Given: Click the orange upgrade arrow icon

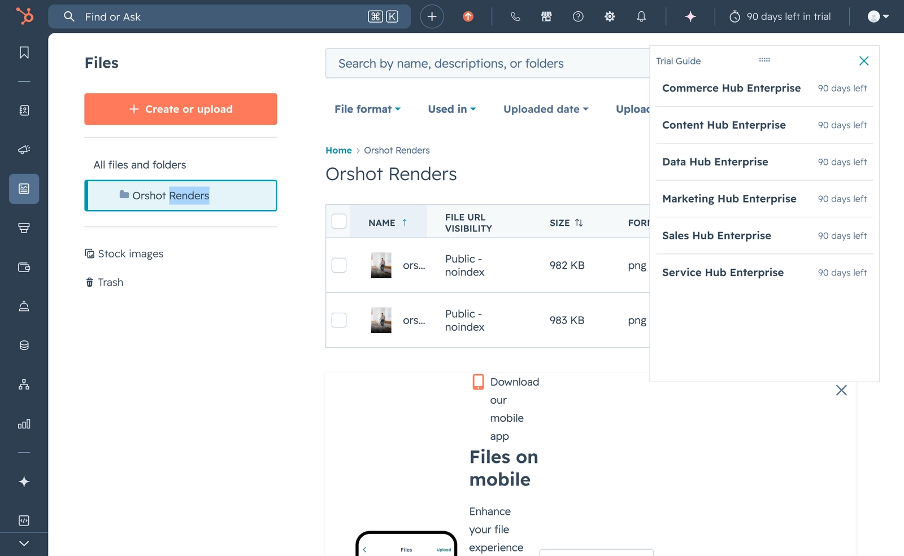Looking at the screenshot, I should pos(468,16).
